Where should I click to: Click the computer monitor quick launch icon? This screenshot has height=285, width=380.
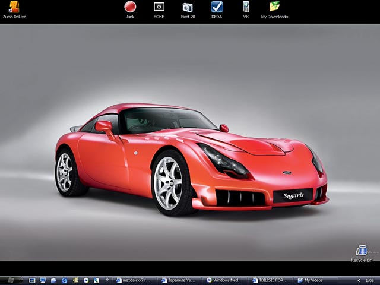(x=43, y=281)
